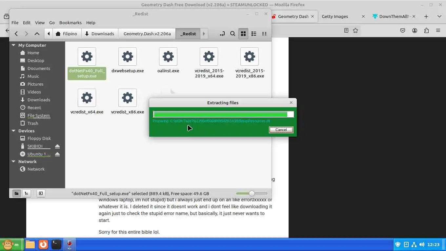Toggle location entry in Nemo toolbar
The image size is (446, 251).
click(x=222, y=34)
